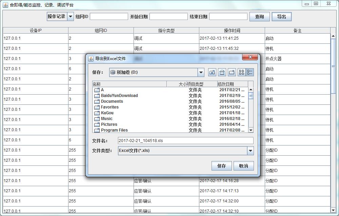Toggle the Details view icon in the dialog
The image size is (339, 216).
click(250, 72)
